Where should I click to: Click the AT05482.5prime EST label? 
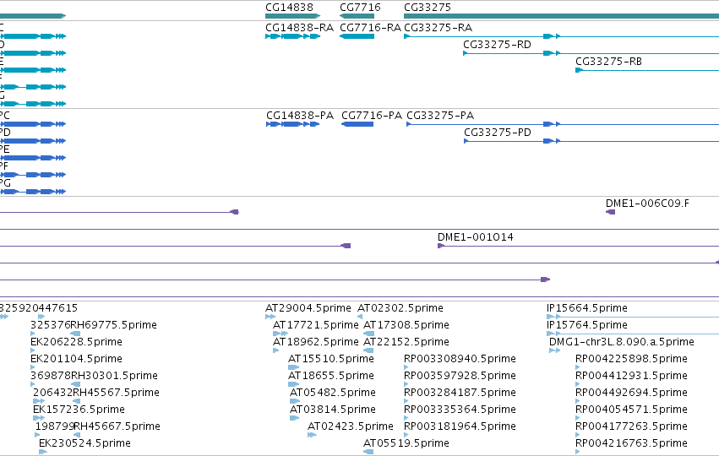[332, 393]
